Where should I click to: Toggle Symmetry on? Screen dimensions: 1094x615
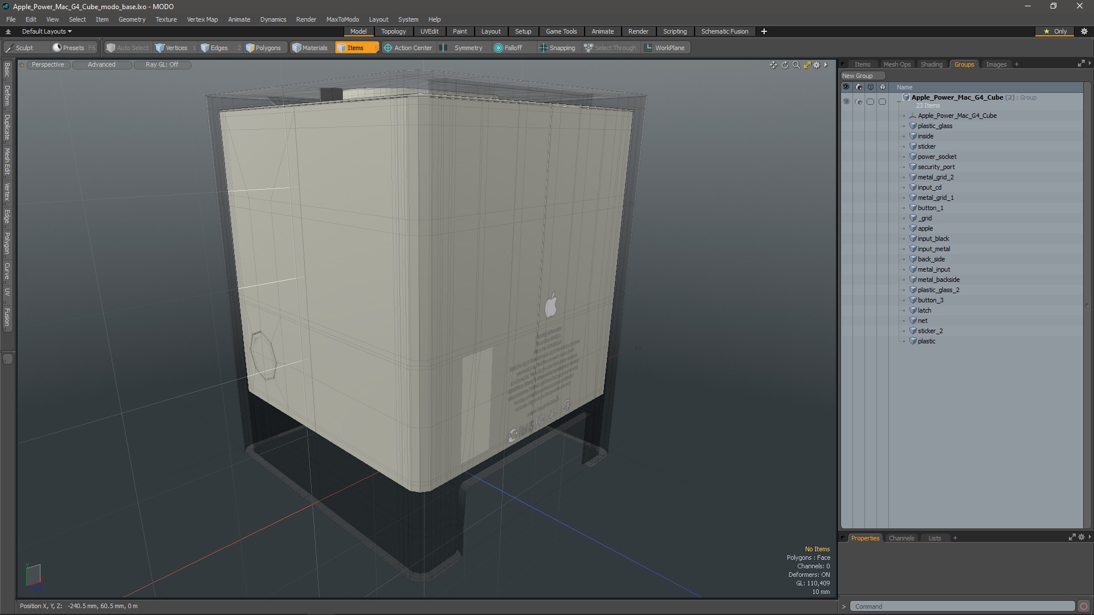click(463, 48)
